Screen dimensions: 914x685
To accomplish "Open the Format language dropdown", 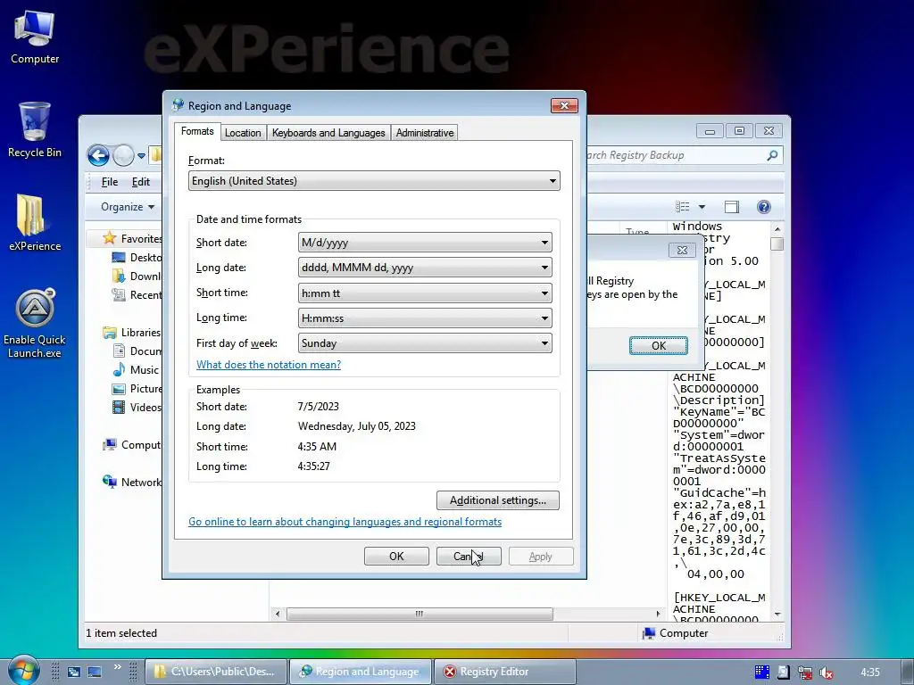I will click(x=374, y=181).
